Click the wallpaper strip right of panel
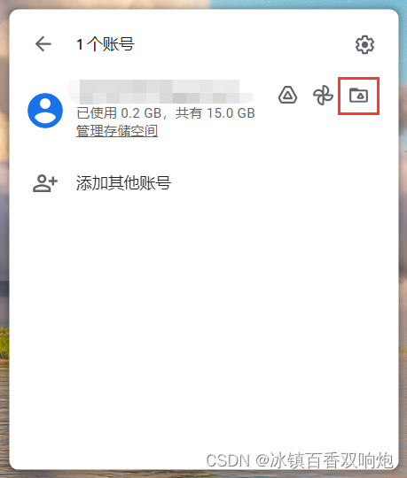 [x=403, y=244]
